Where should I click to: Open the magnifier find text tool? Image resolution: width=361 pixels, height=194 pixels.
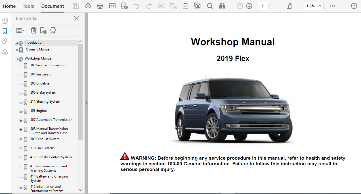[x=210, y=6]
